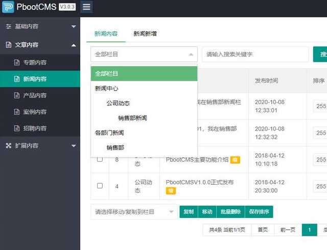Screen dimensions: 327x250
Task: Go to 前一页 in pagination
Action: (288, 230)
